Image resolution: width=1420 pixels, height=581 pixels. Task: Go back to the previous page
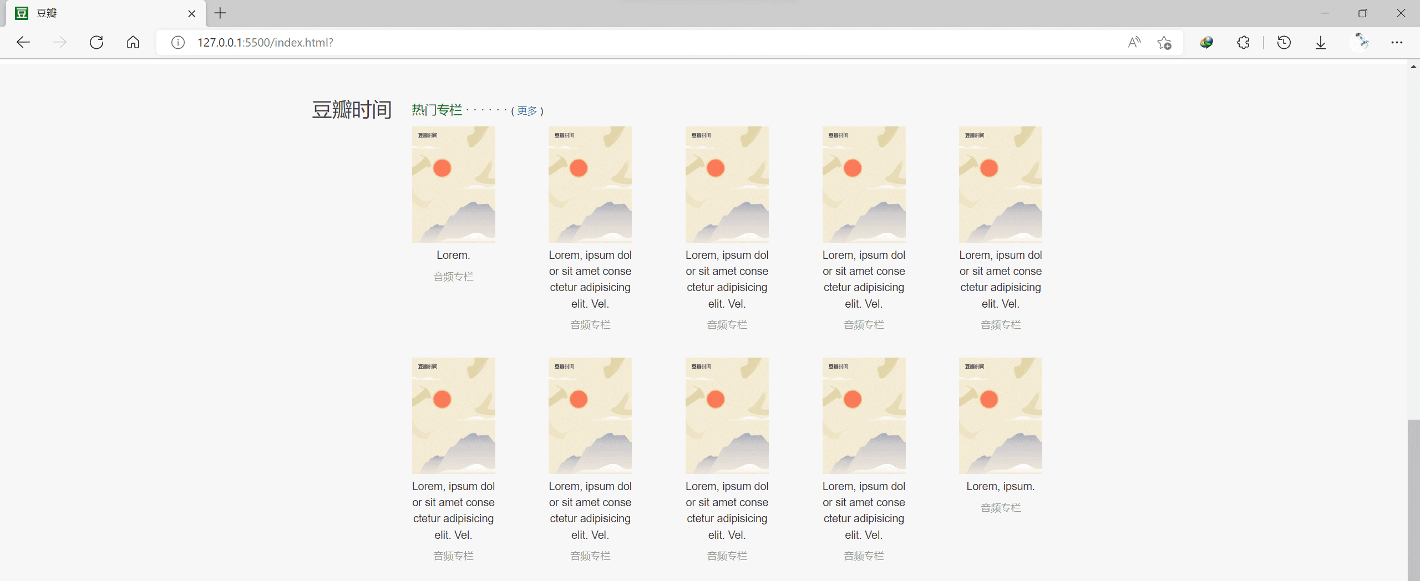23,42
